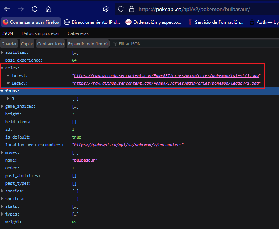Click the "bulbasaur" name value

(x=85, y=160)
